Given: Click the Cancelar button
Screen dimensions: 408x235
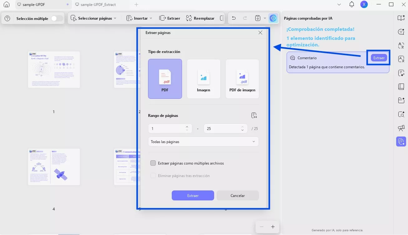Looking at the screenshot, I should (238, 195).
